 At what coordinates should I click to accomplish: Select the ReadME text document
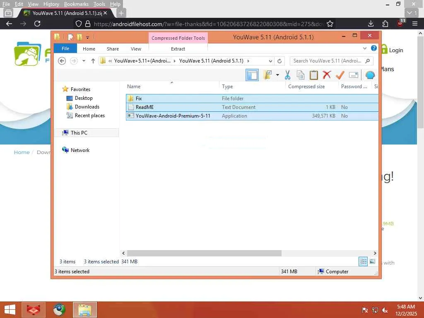point(252,107)
